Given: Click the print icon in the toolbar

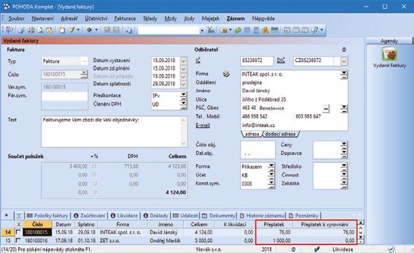Looking at the screenshot, I should pyautogui.click(x=31, y=30).
